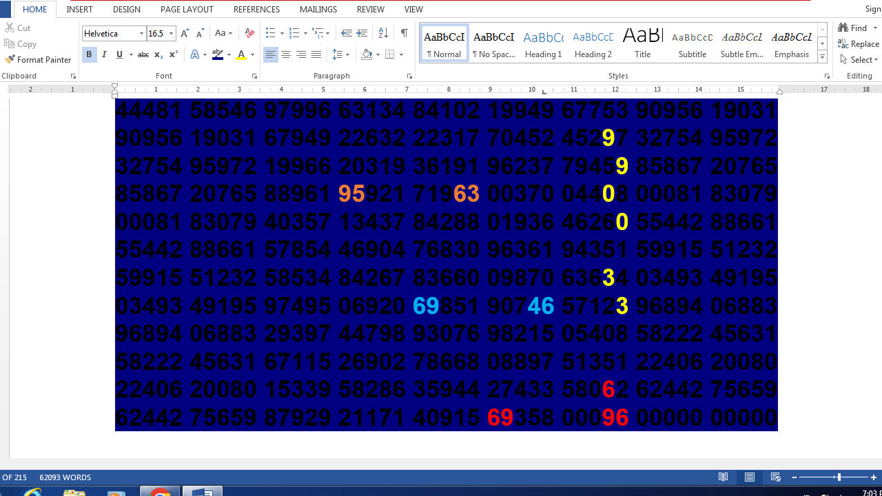The image size is (882, 496).
Task: Click the Grow Font icon
Action: [185, 33]
